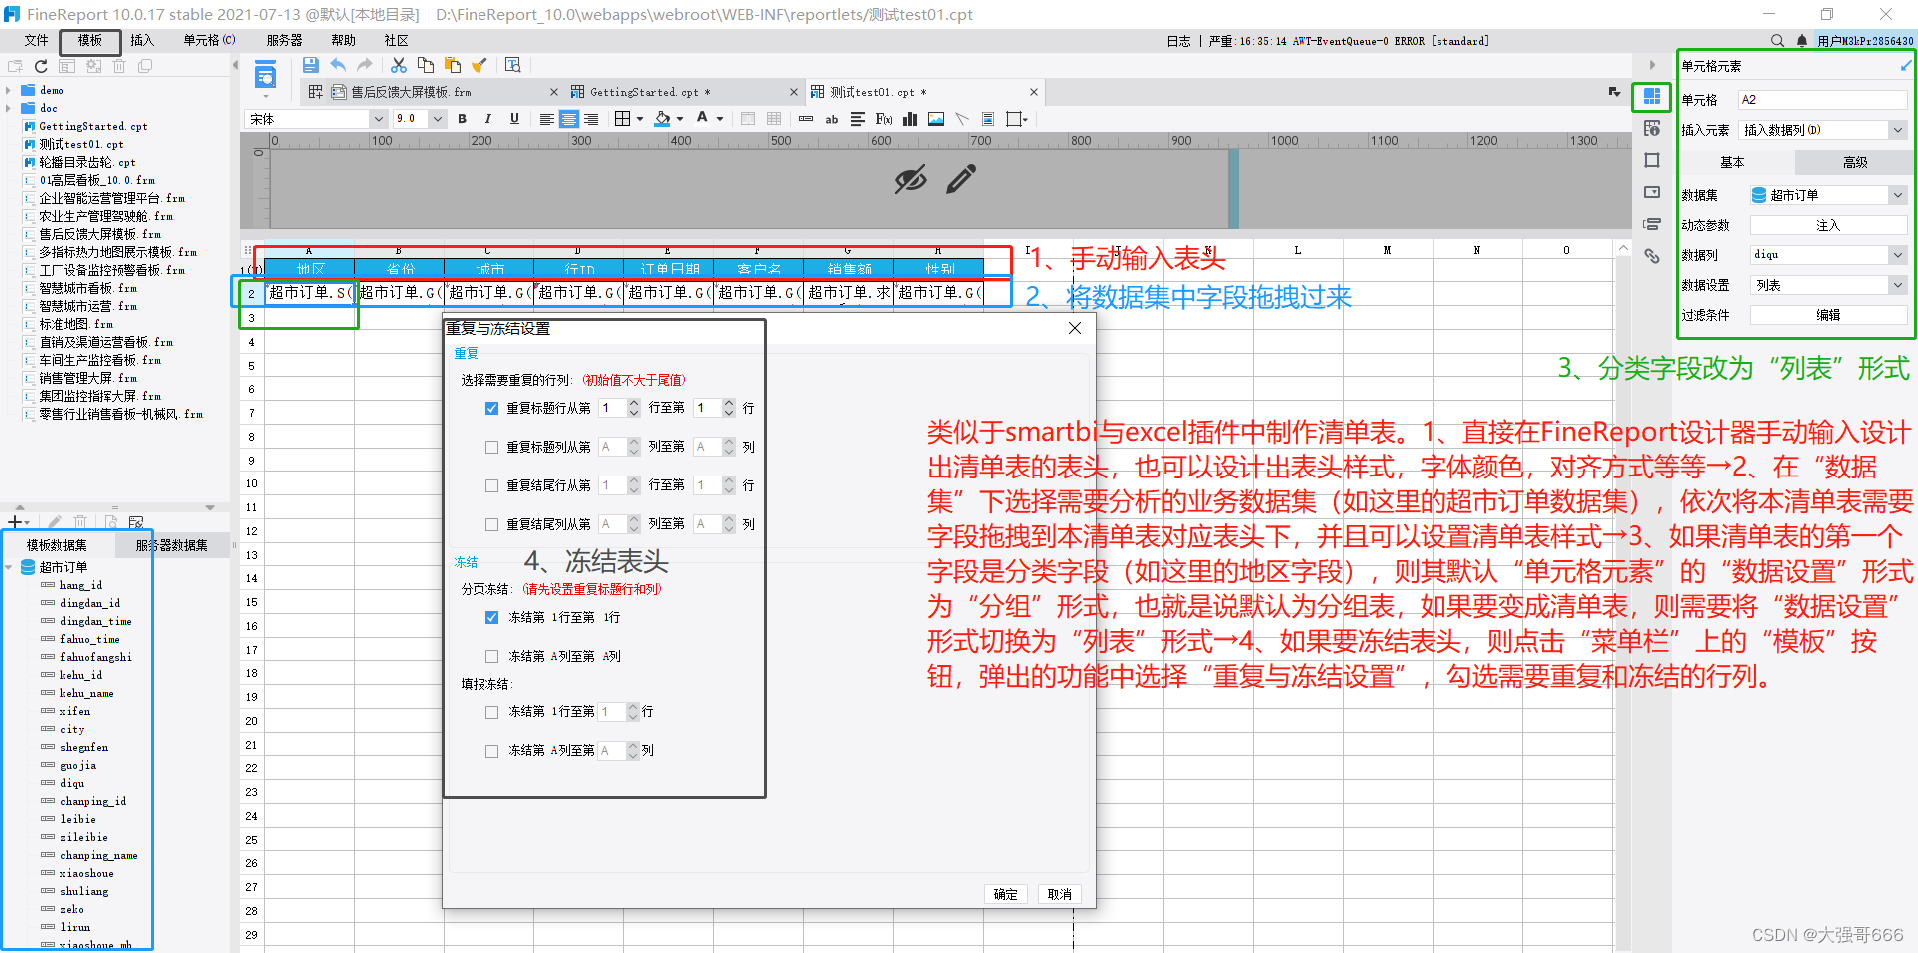
Task: Switch to the 高级 tab in cell element panel
Action: pyautogui.click(x=1855, y=162)
